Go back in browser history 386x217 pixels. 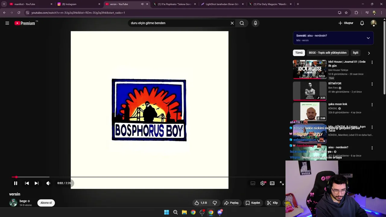4,13
